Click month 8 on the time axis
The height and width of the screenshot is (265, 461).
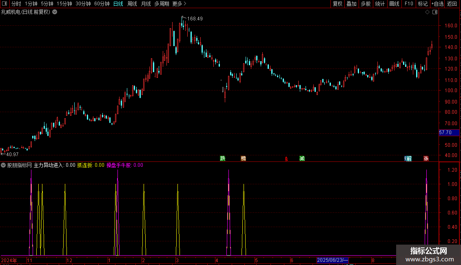coord(373,260)
